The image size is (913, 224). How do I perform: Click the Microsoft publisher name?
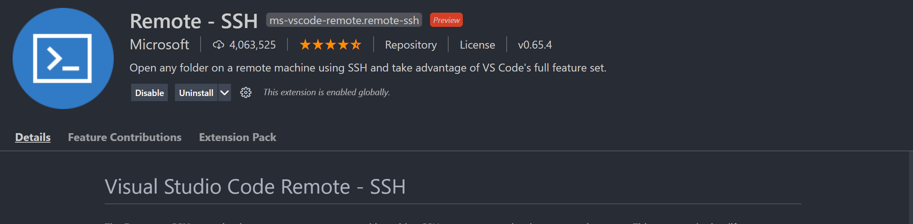[160, 45]
